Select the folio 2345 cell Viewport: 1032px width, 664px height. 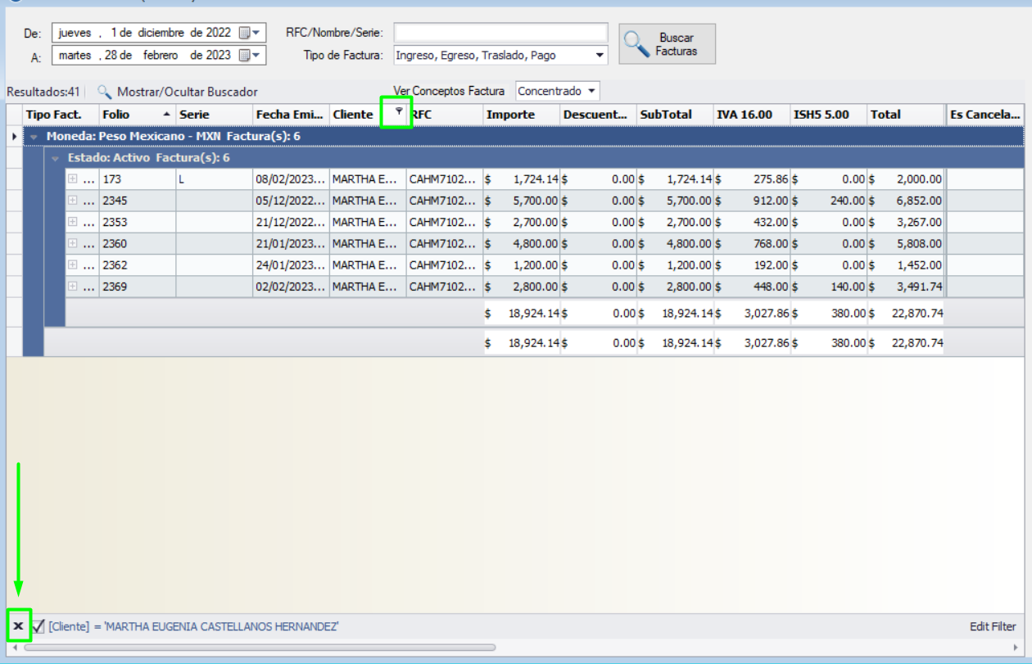(138, 201)
